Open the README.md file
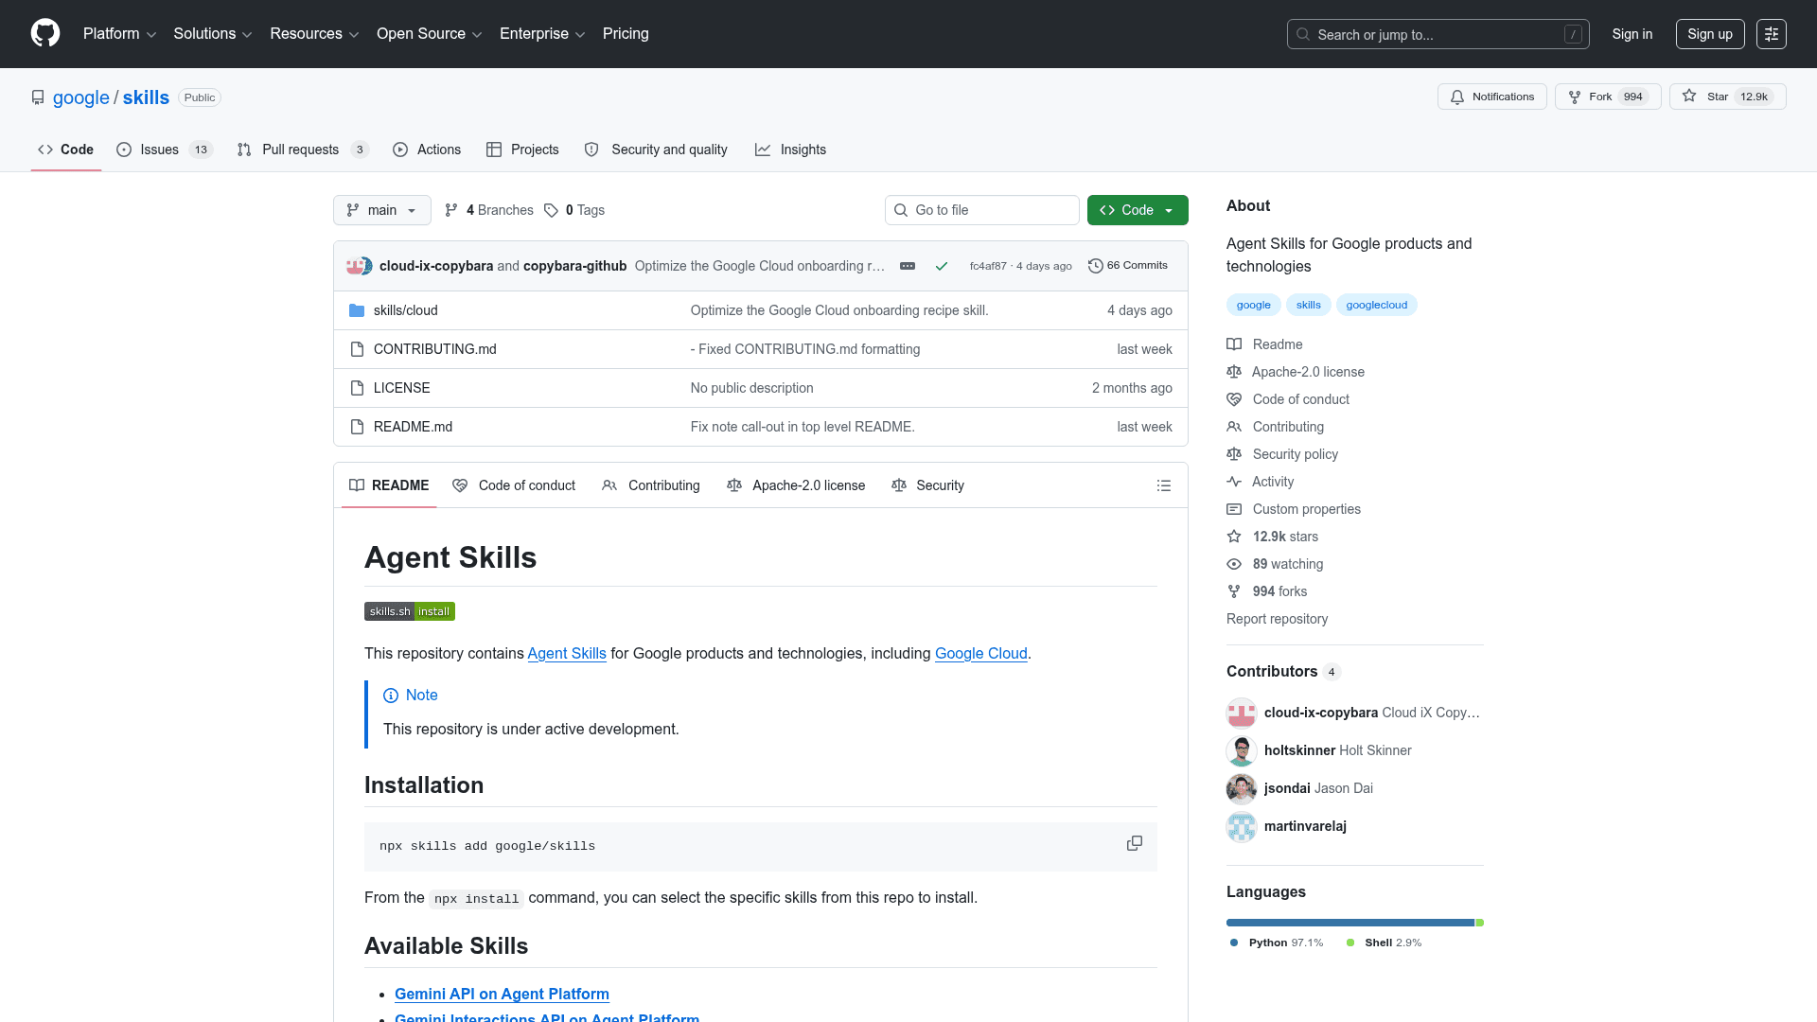Viewport: 1817px width, 1022px height. [413, 427]
